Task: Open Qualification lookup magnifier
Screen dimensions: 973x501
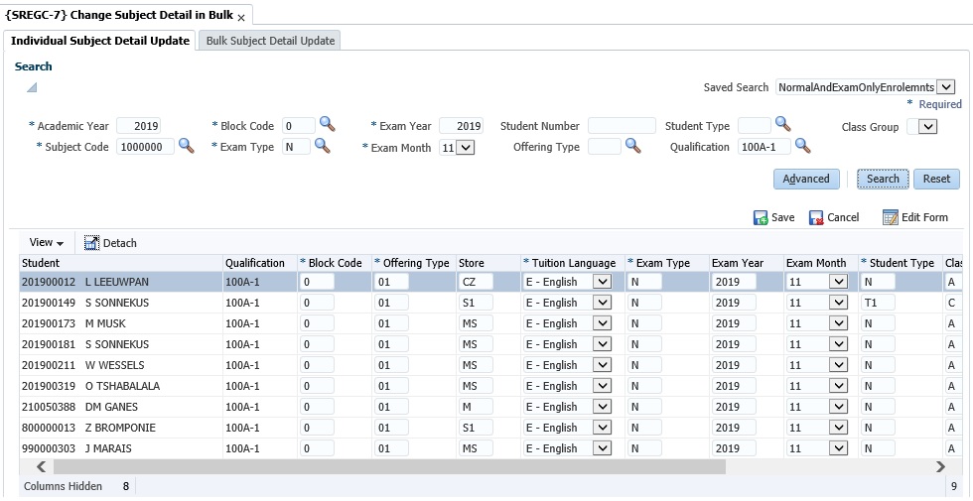Action: point(803,146)
